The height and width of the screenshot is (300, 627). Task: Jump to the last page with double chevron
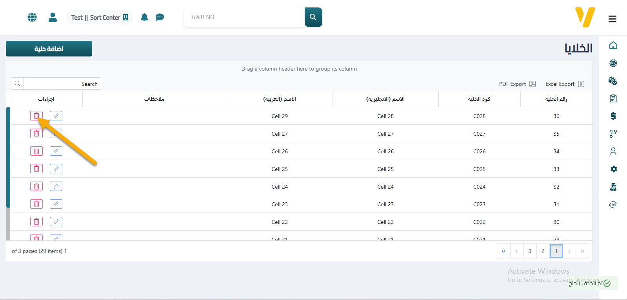point(503,251)
